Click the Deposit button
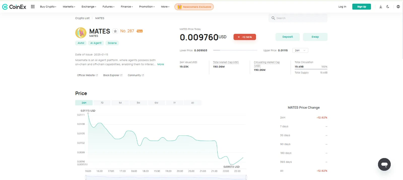The width and height of the screenshot is (403, 180). pyautogui.click(x=287, y=37)
